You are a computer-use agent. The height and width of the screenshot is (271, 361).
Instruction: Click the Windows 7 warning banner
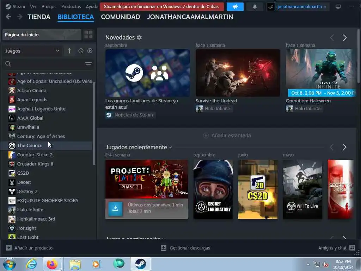(x=162, y=6)
